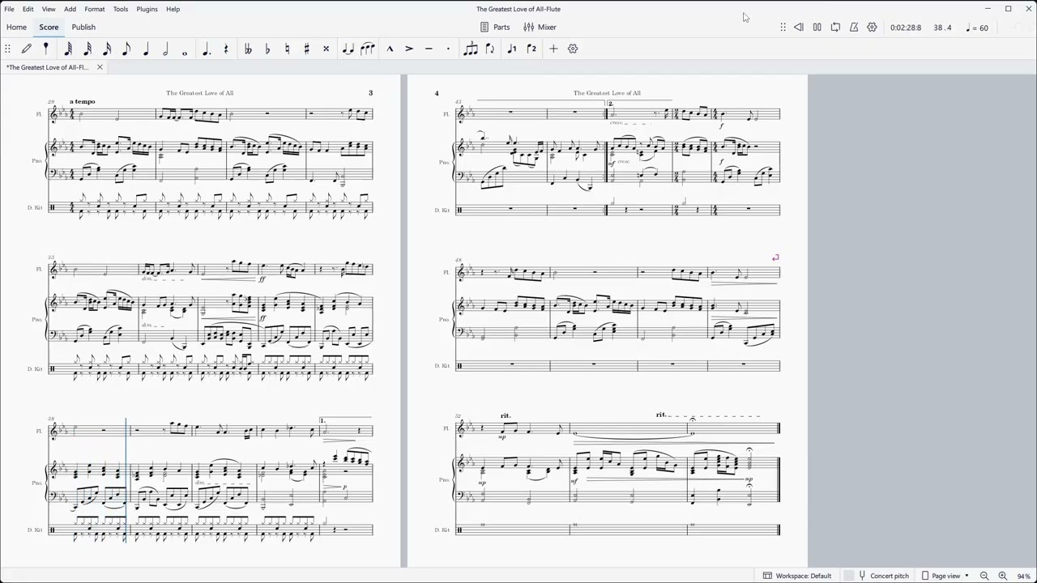Click the a tempo marking on page 3
Image resolution: width=1037 pixels, height=583 pixels.
[x=83, y=101]
